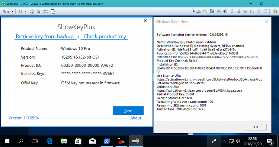Click the sound card device icon

225,12
